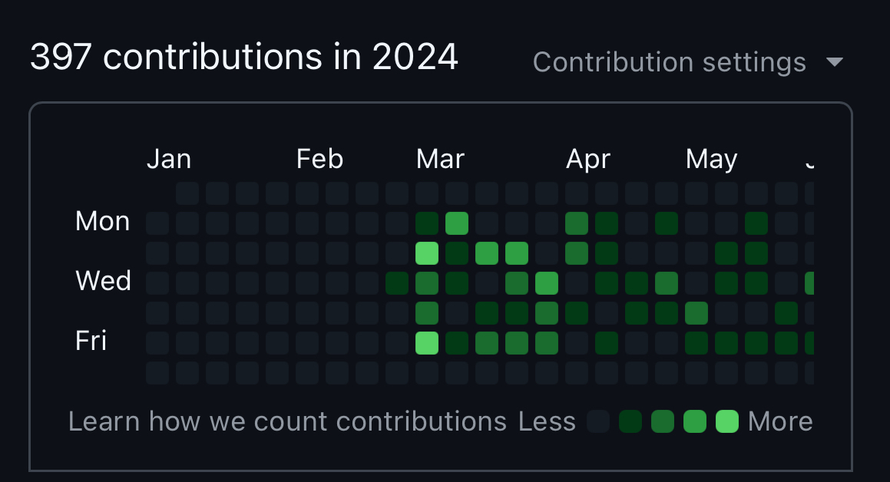Click the Feb month label
This screenshot has height=482, width=890.
pyautogui.click(x=319, y=159)
